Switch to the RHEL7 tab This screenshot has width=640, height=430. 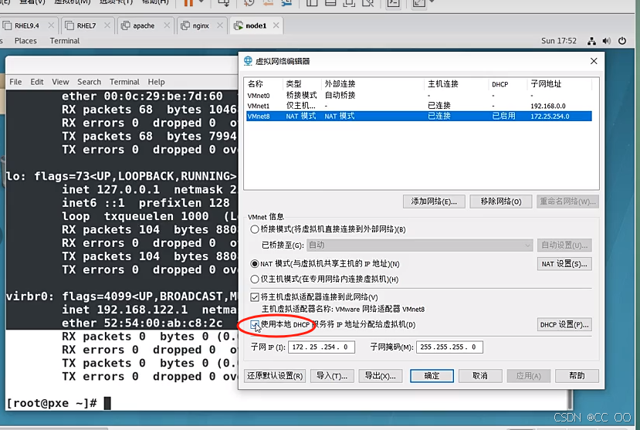86,25
